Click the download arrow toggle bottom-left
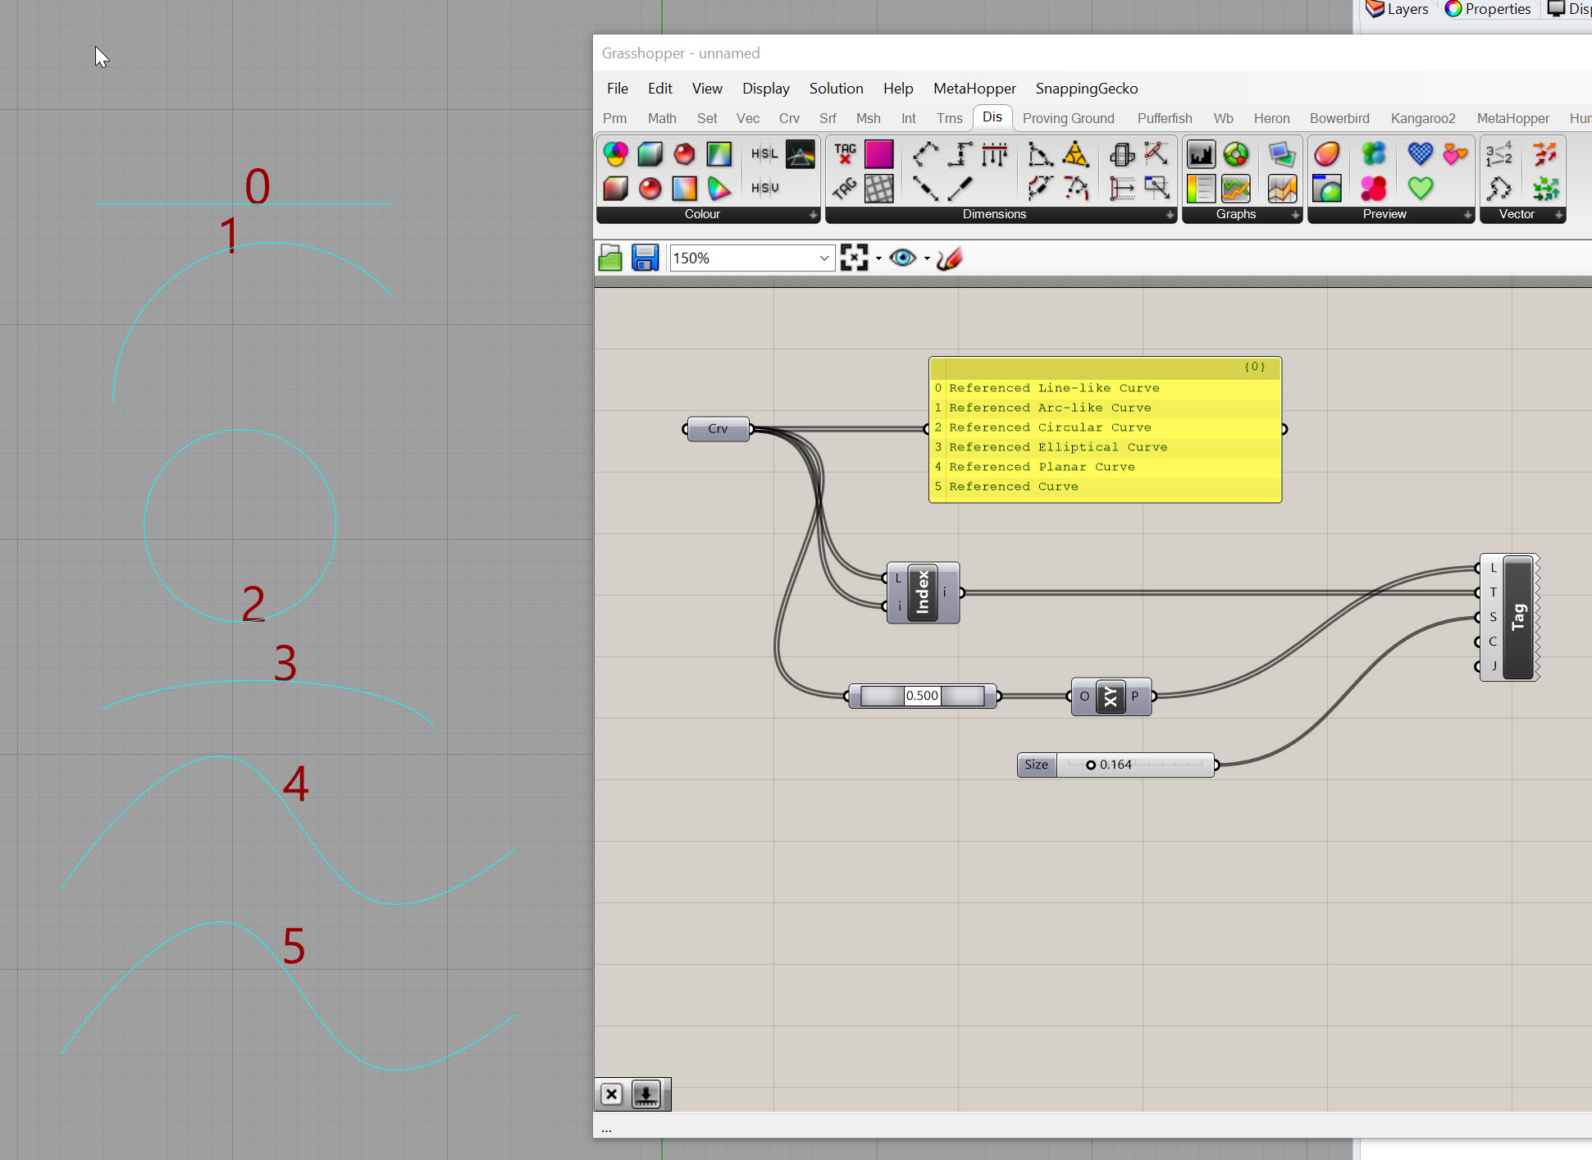The image size is (1592, 1160). (646, 1094)
